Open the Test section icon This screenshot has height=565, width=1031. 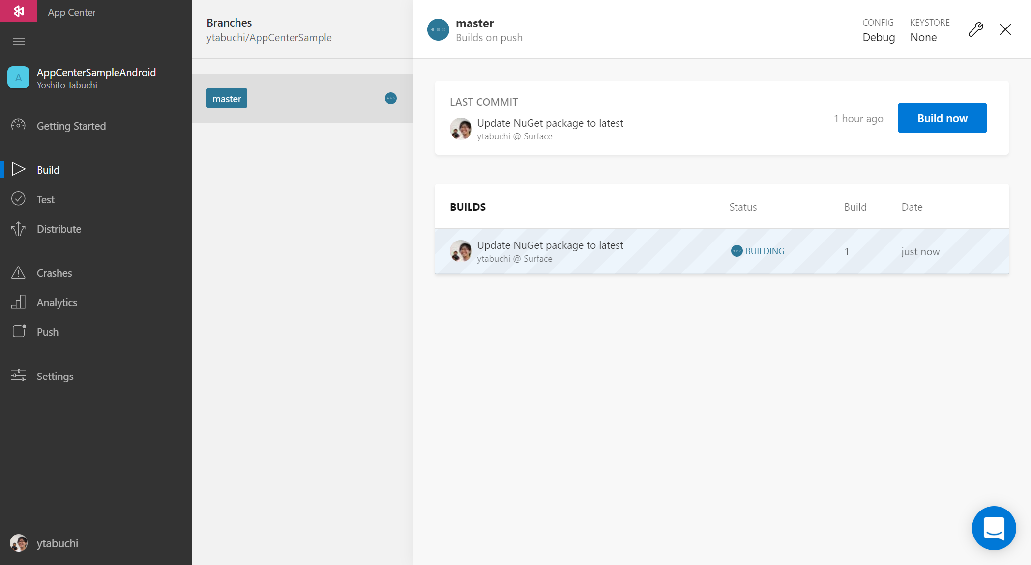pos(18,199)
